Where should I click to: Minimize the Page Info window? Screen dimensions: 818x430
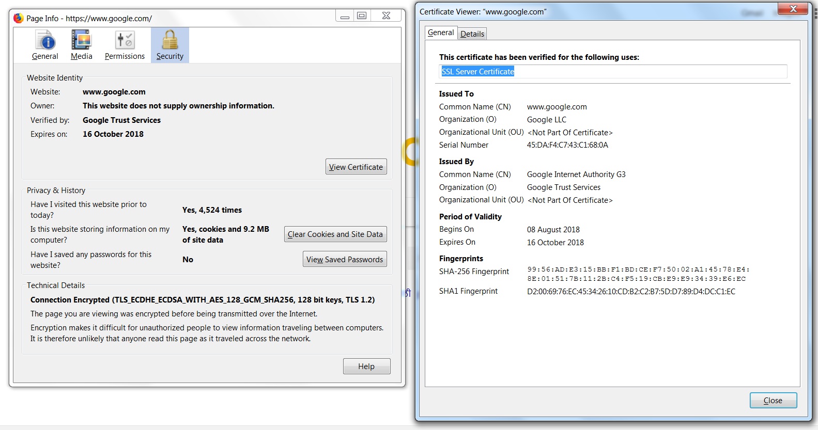coord(345,16)
